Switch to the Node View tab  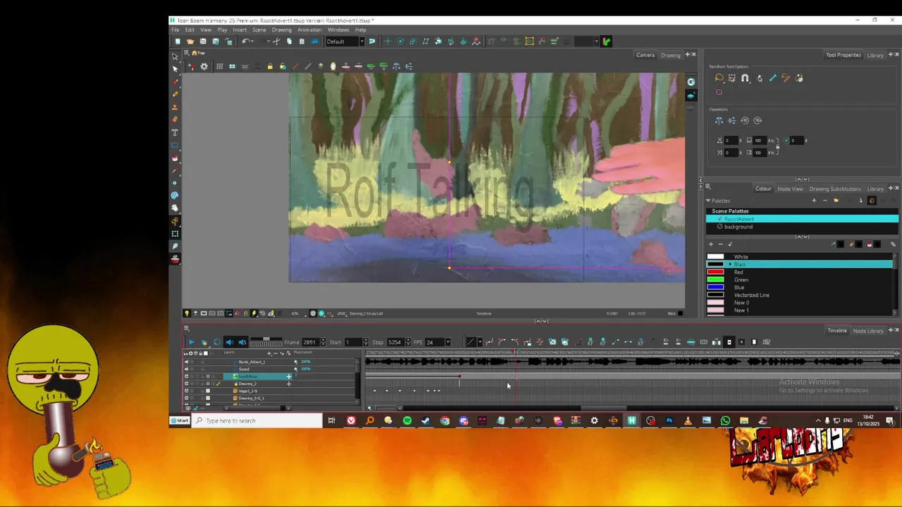tap(790, 189)
